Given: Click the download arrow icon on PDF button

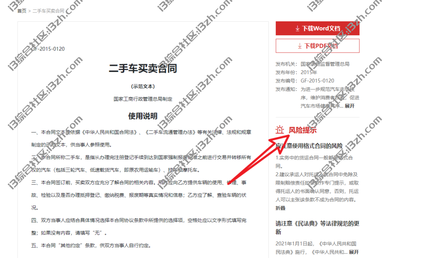Looking at the screenshot, I should tap(300, 46).
